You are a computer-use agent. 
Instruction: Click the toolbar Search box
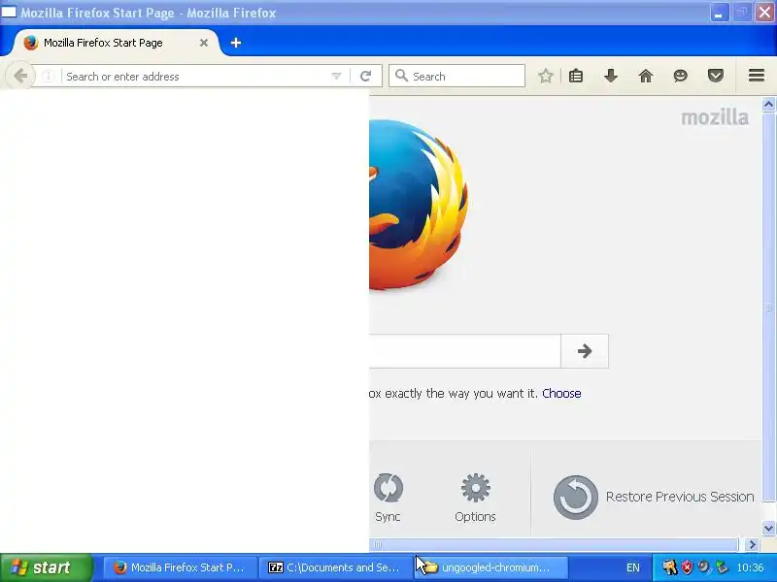click(456, 76)
